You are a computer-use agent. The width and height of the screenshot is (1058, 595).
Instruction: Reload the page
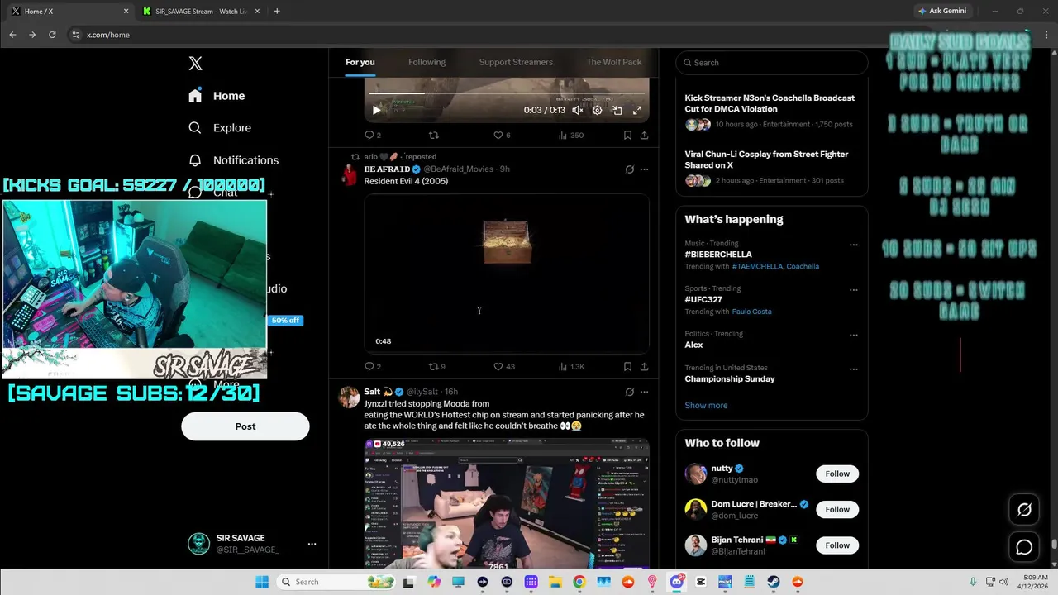point(52,35)
